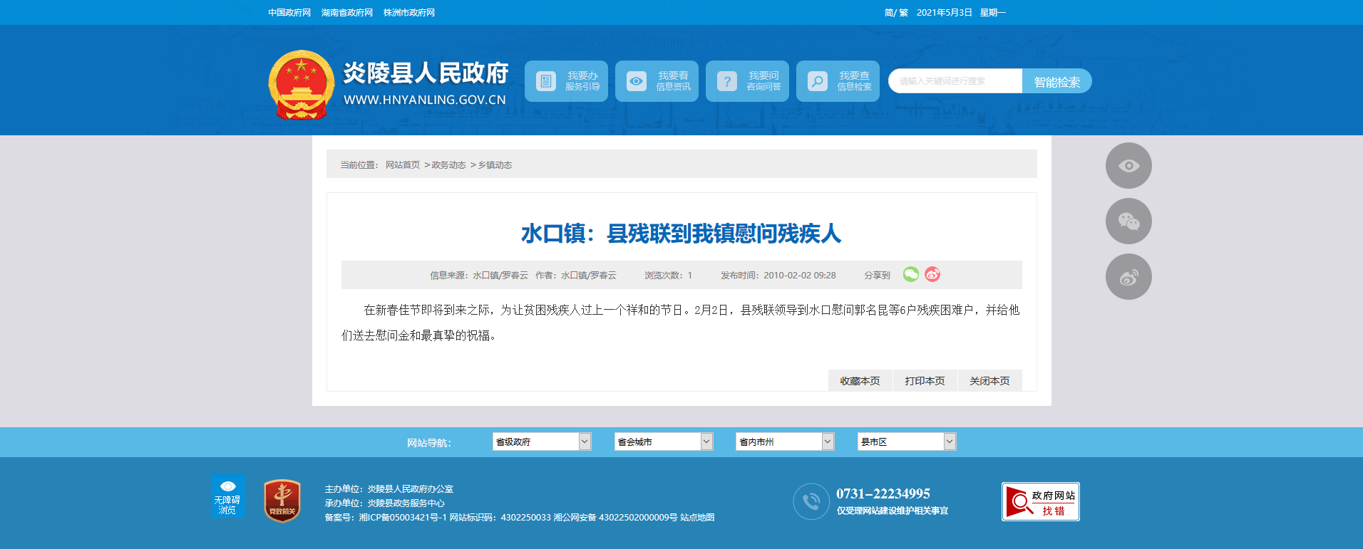The width and height of the screenshot is (1363, 549).
Task: Click the green WeChat share icon
Action: pyautogui.click(x=910, y=274)
